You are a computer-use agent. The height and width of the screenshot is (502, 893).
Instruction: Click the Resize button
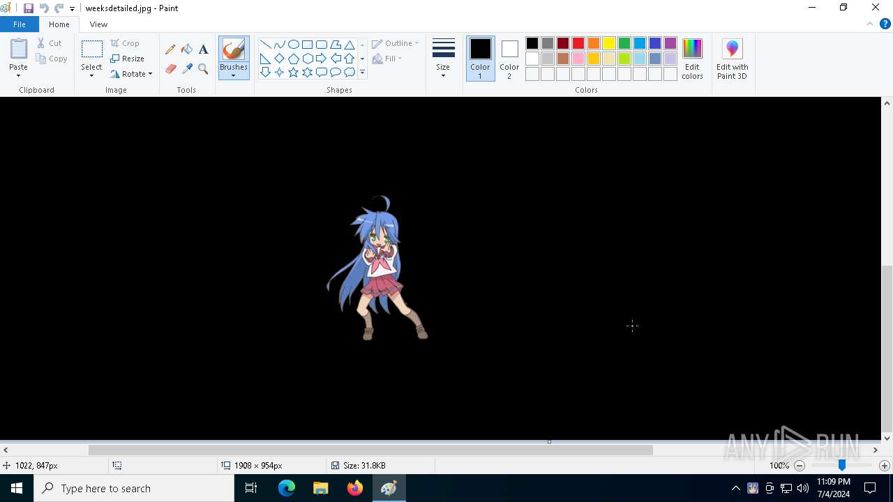127,59
